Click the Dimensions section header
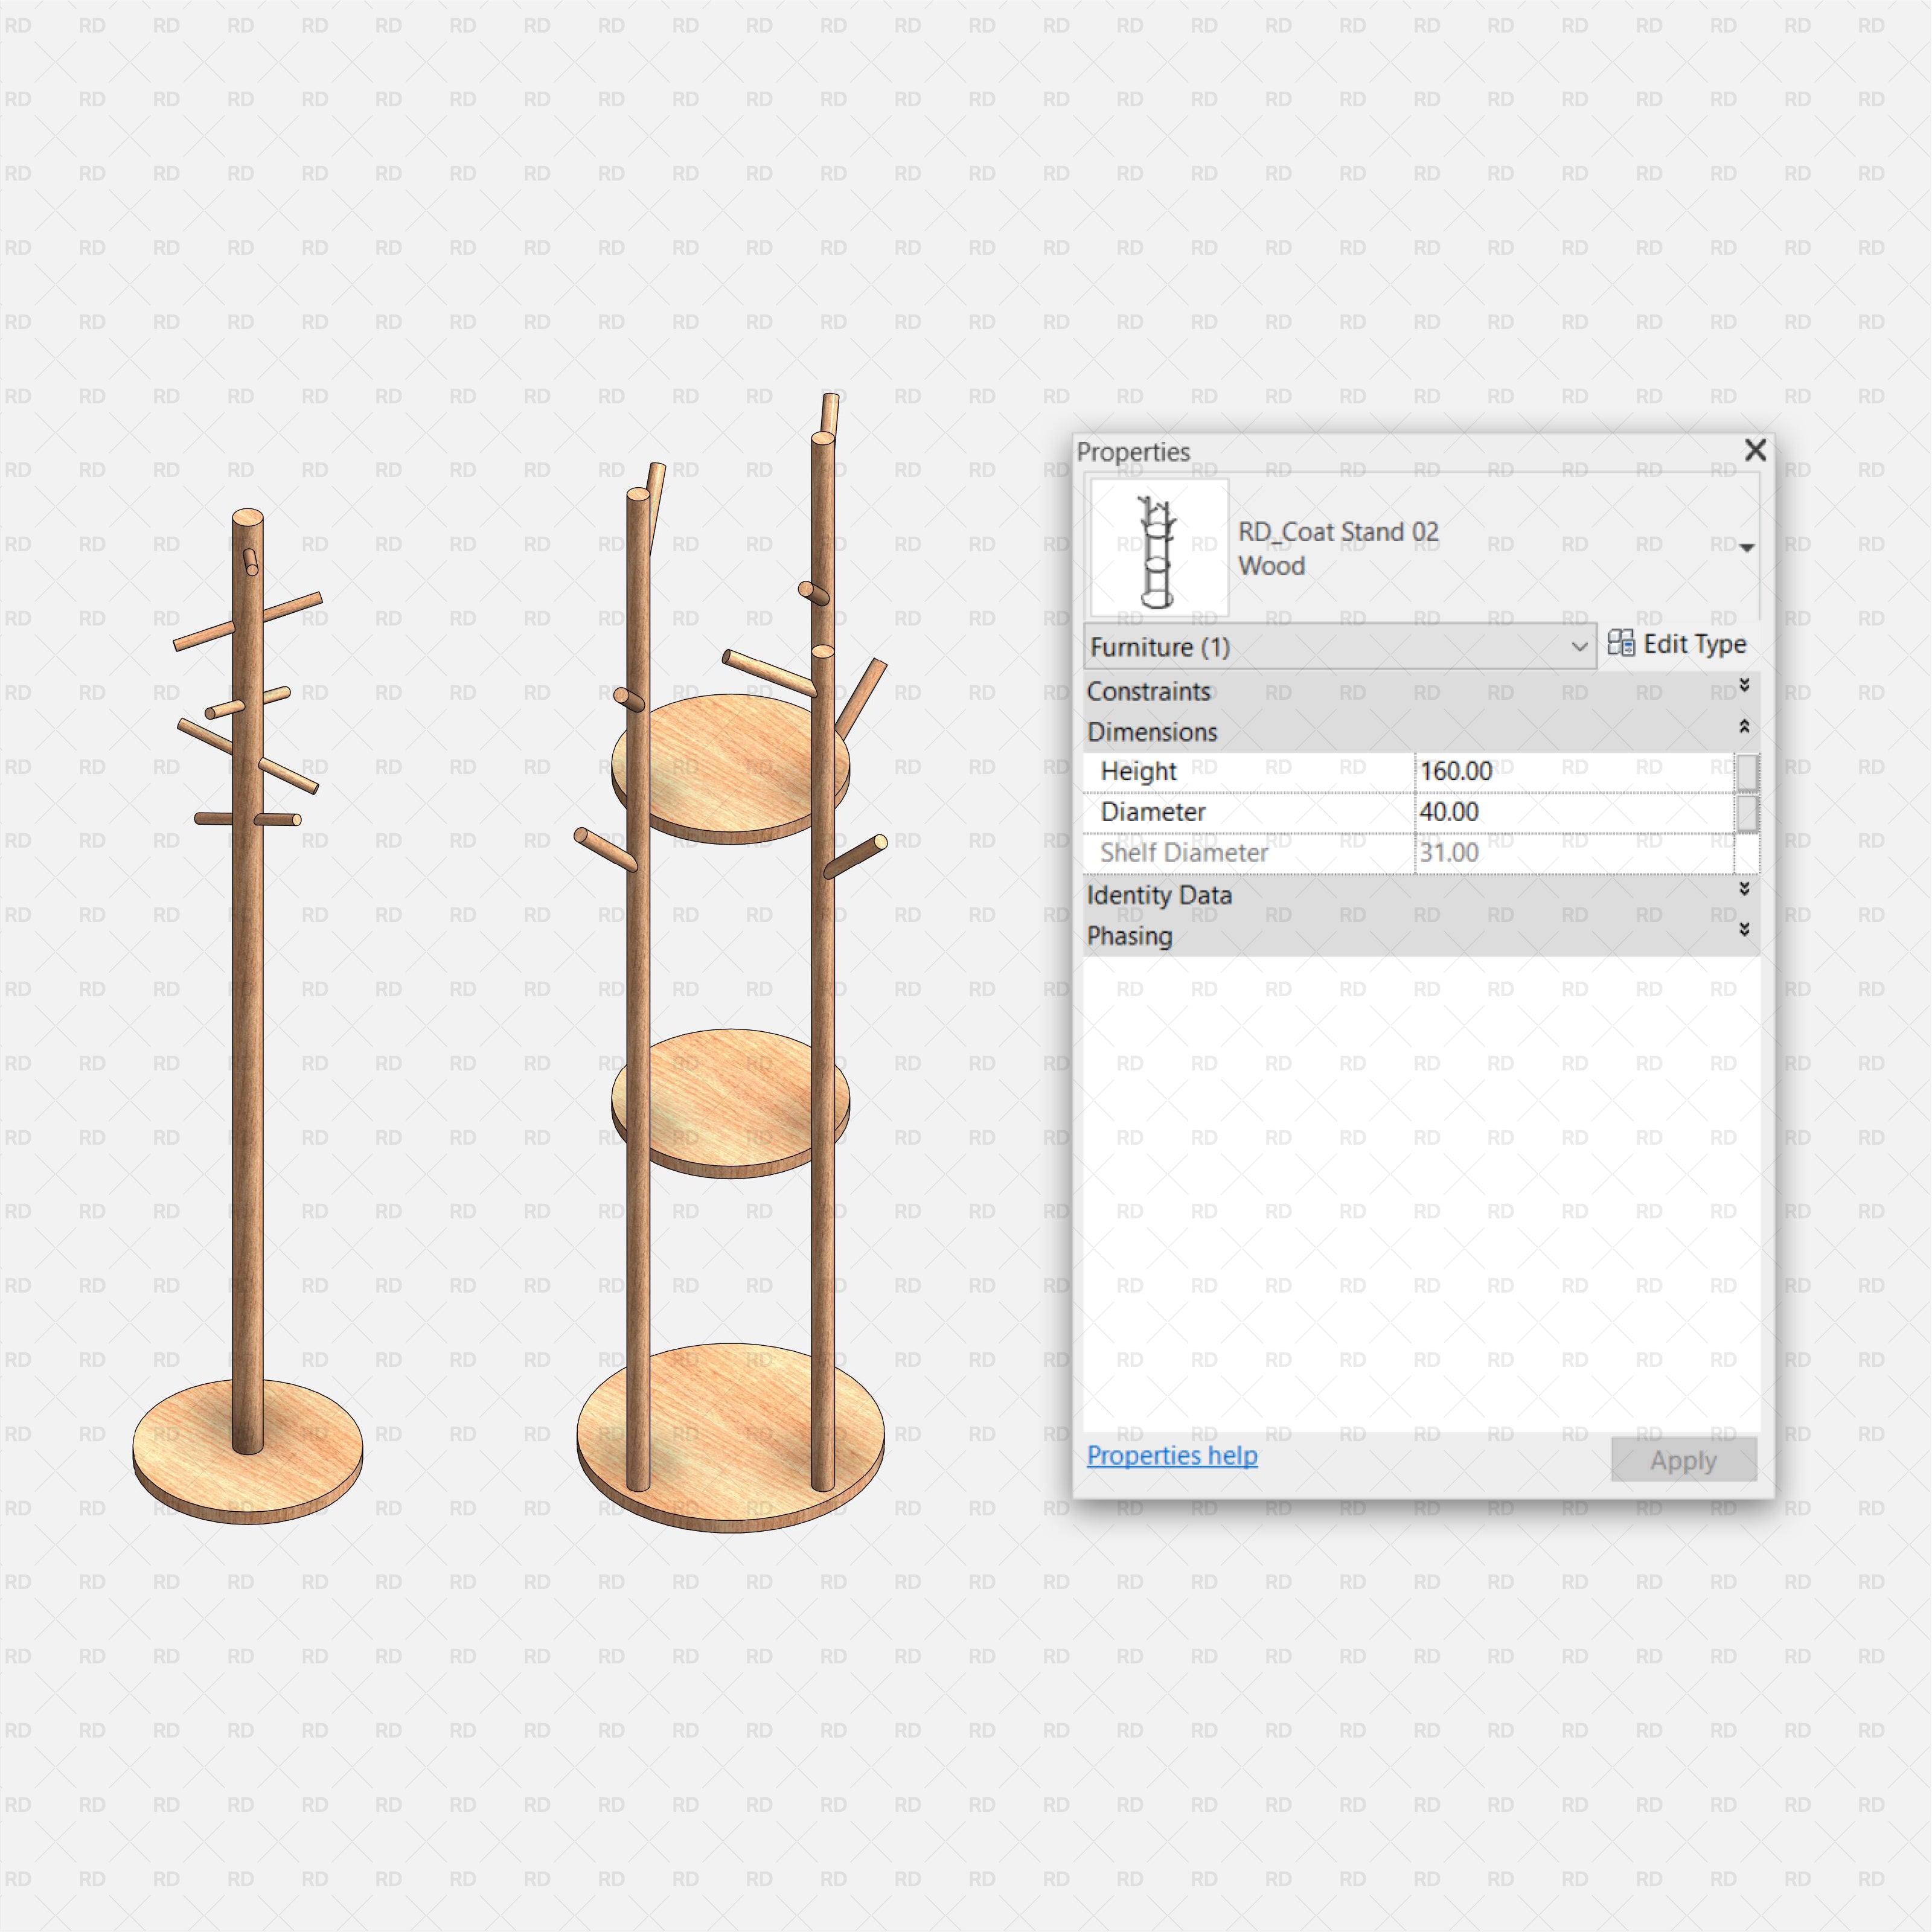The image size is (1932, 1932). coord(1152,732)
